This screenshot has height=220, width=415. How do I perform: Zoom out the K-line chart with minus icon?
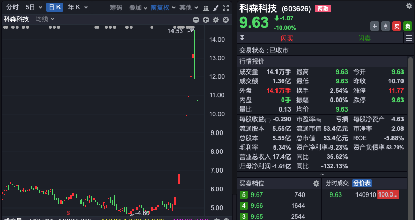[x=196, y=20]
